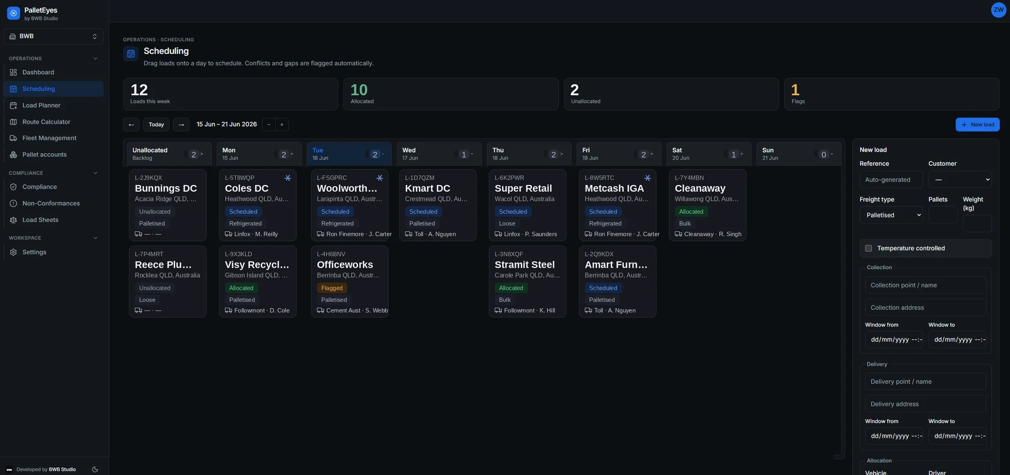Enable the Temperature controlled checkbox
Screen dimensions: 1010x475
868,248
